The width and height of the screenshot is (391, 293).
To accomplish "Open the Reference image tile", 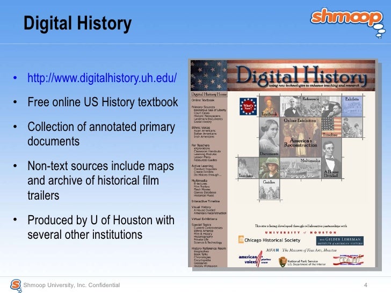I will pos(310,106).
